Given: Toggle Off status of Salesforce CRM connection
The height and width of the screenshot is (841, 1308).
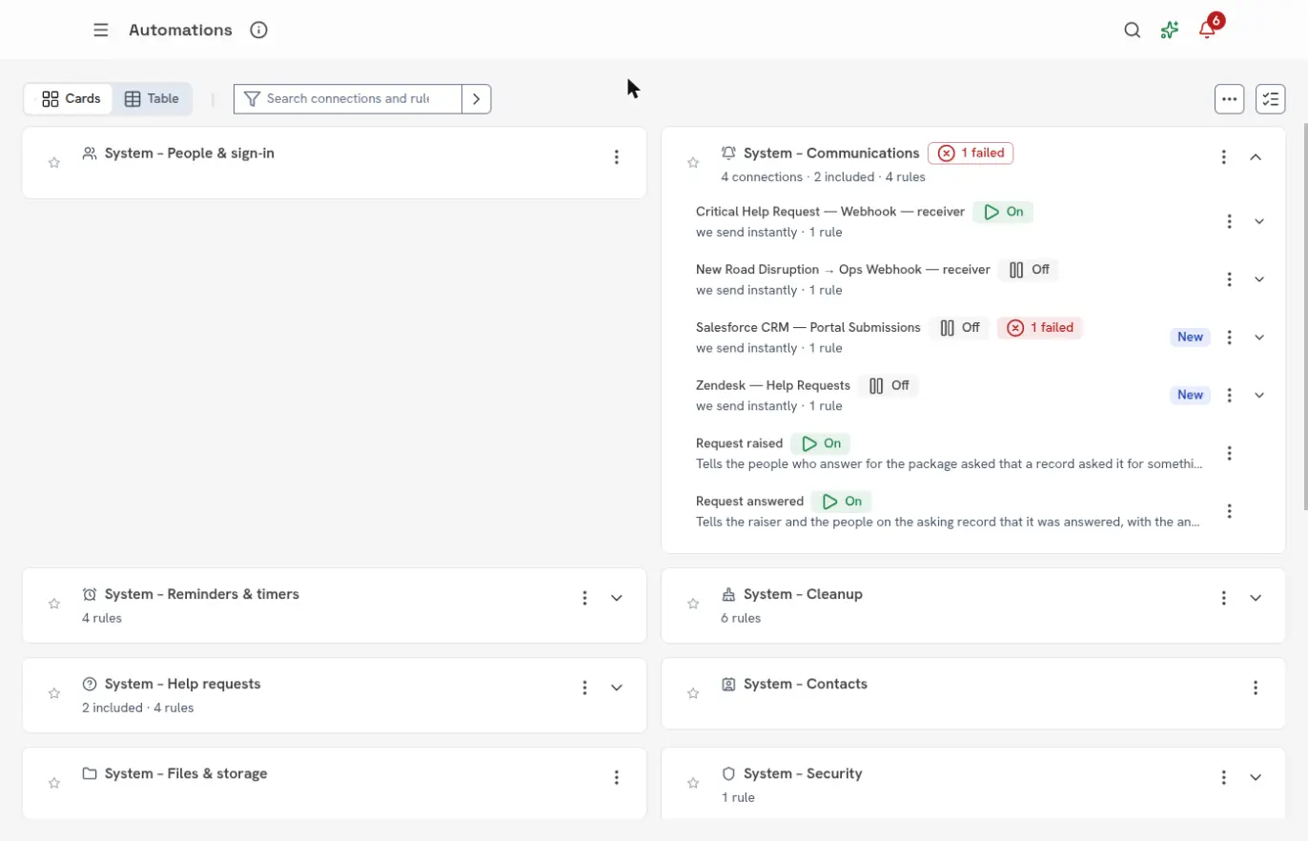Looking at the screenshot, I should (x=959, y=328).
